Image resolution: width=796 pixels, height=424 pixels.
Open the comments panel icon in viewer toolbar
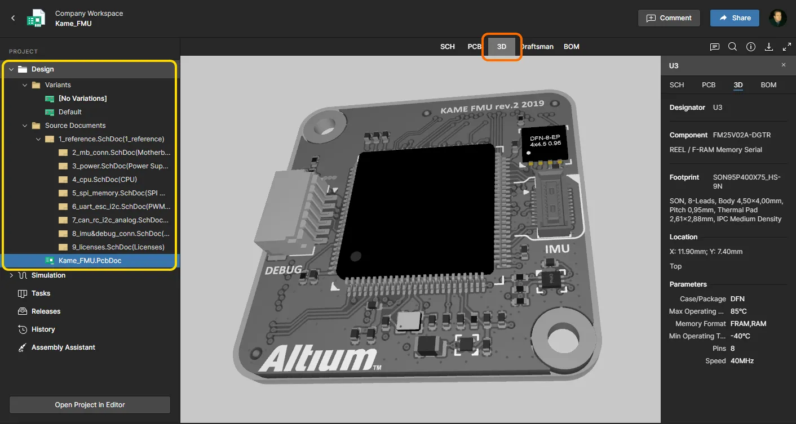point(715,47)
